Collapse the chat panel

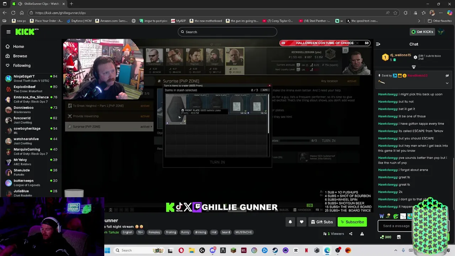378,44
